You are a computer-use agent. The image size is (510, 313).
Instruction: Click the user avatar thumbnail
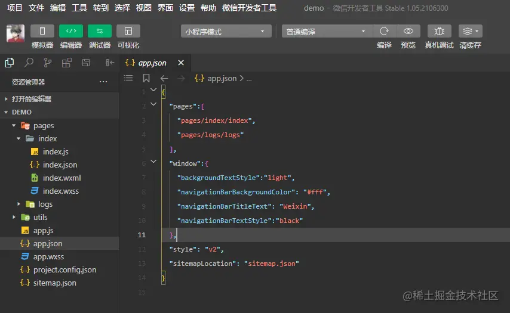(x=16, y=33)
